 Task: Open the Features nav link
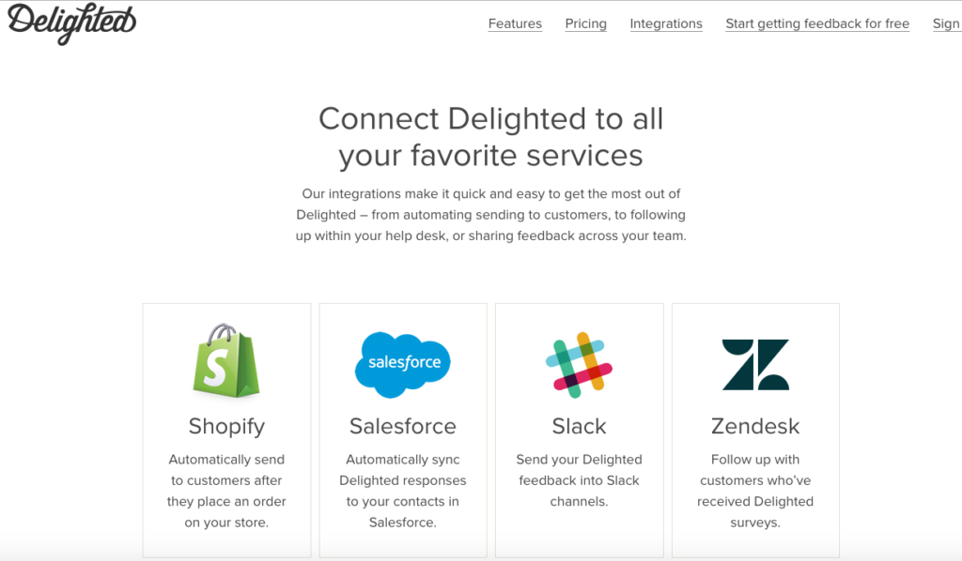click(515, 23)
